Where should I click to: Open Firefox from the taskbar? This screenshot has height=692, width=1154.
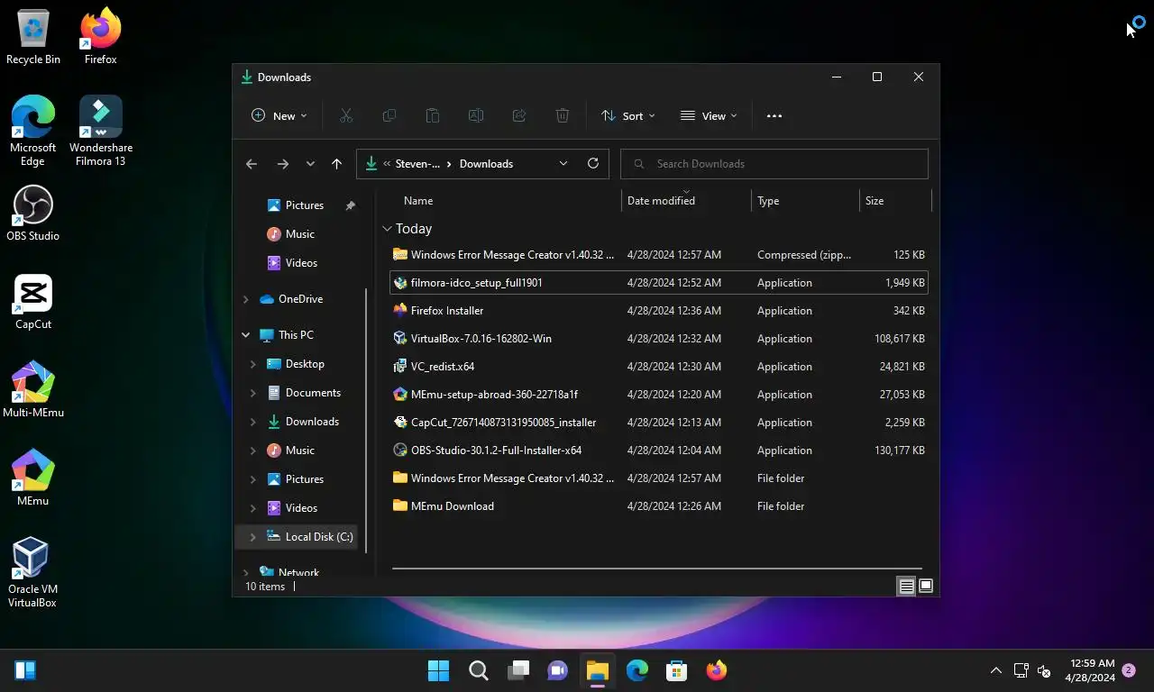click(717, 670)
